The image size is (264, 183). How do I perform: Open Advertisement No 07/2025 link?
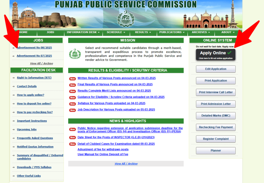click(34, 55)
